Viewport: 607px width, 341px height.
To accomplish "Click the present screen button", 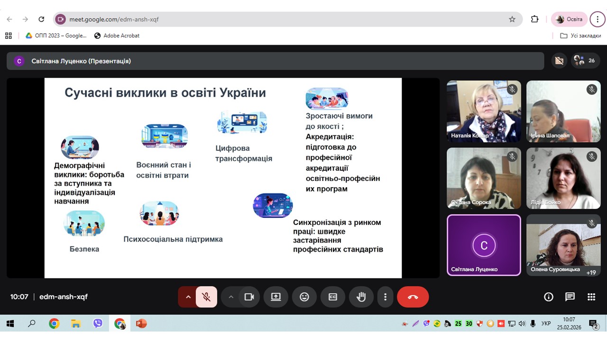I will point(276,297).
